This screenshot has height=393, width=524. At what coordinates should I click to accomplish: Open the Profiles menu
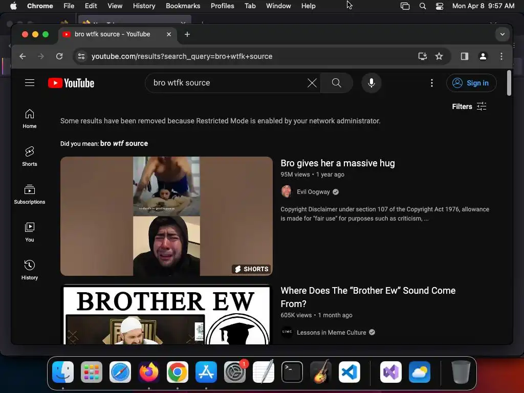(222, 6)
